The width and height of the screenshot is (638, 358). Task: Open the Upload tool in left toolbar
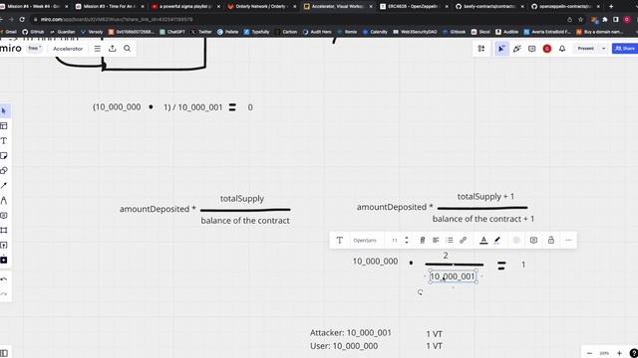point(4,246)
